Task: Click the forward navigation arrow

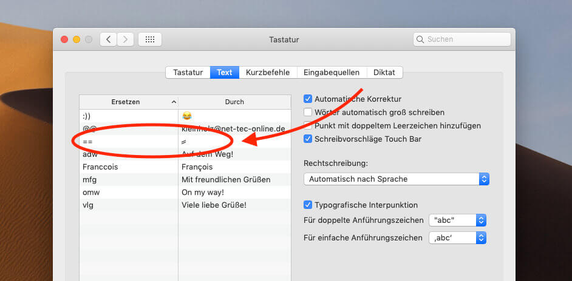Action: (x=125, y=39)
